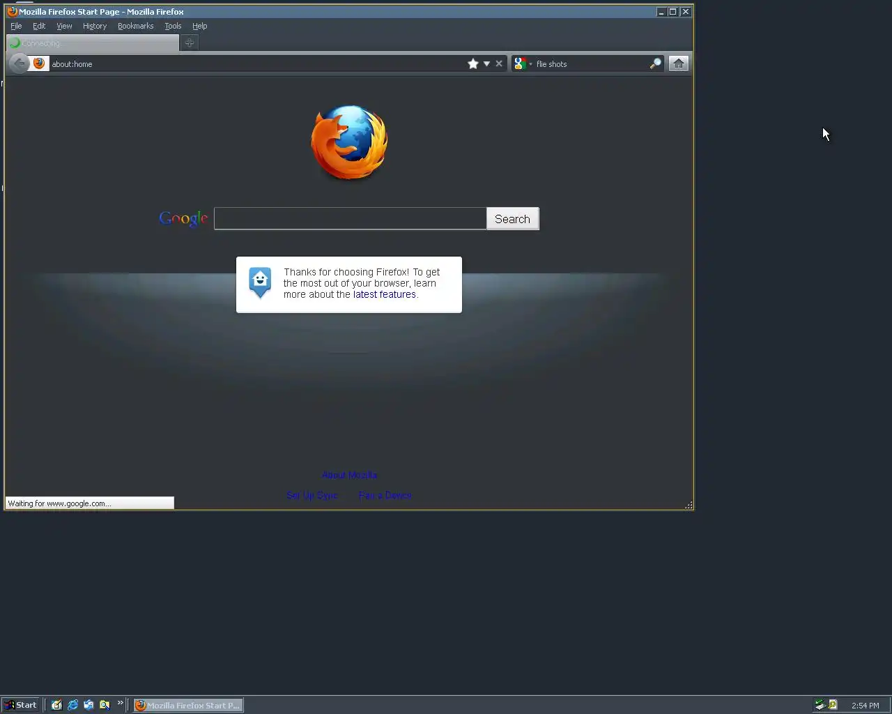Open the Tools menu
This screenshot has width=892, height=714.
coord(173,26)
